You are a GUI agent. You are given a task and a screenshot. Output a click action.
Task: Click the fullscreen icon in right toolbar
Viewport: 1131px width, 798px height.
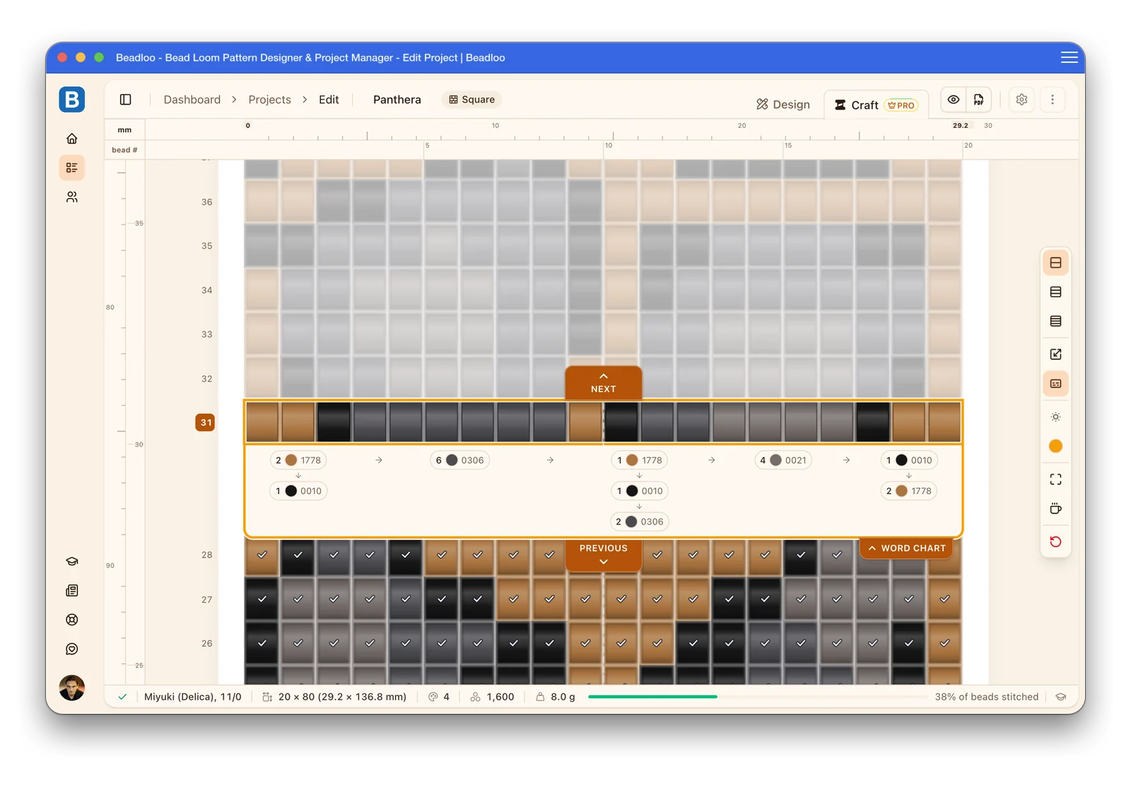[x=1055, y=479]
